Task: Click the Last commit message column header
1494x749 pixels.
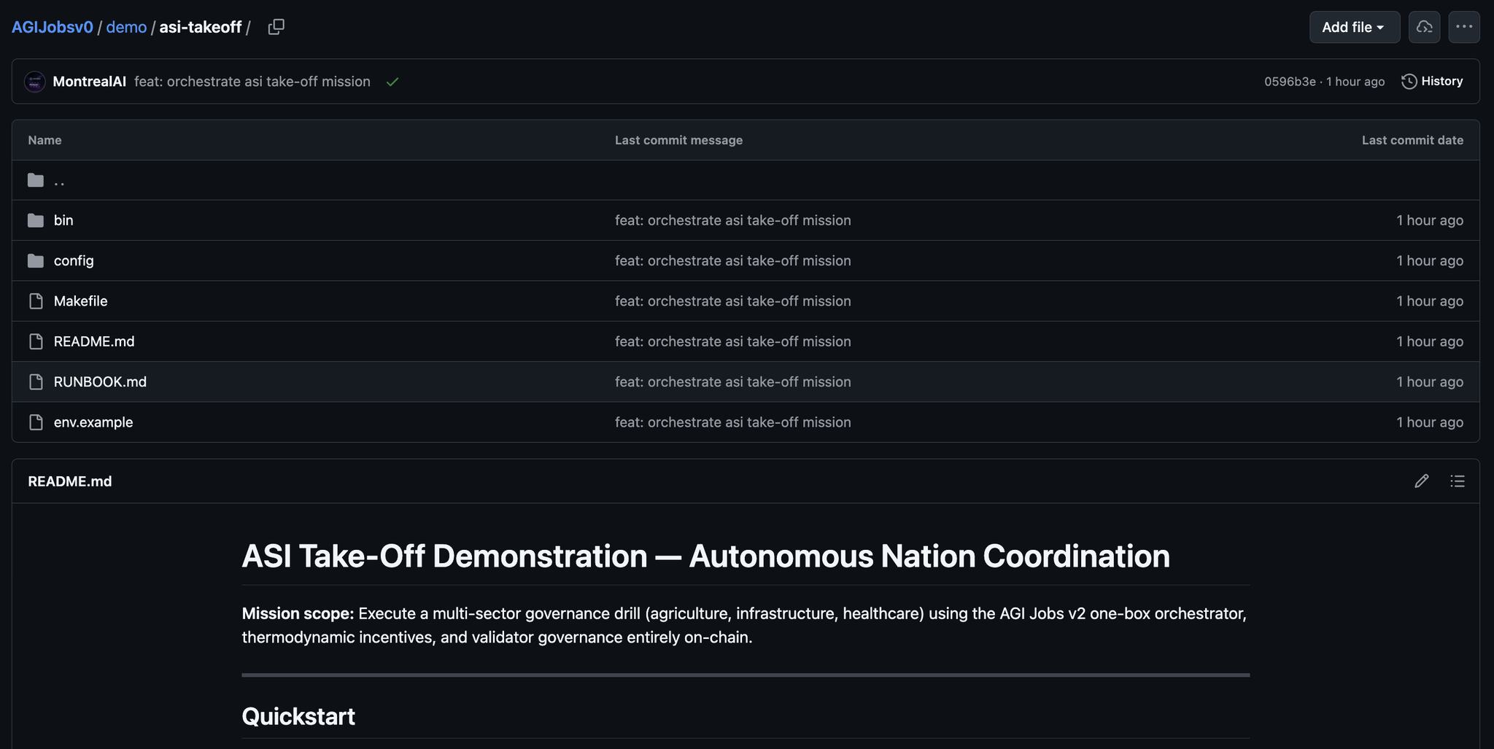Action: [x=678, y=140]
